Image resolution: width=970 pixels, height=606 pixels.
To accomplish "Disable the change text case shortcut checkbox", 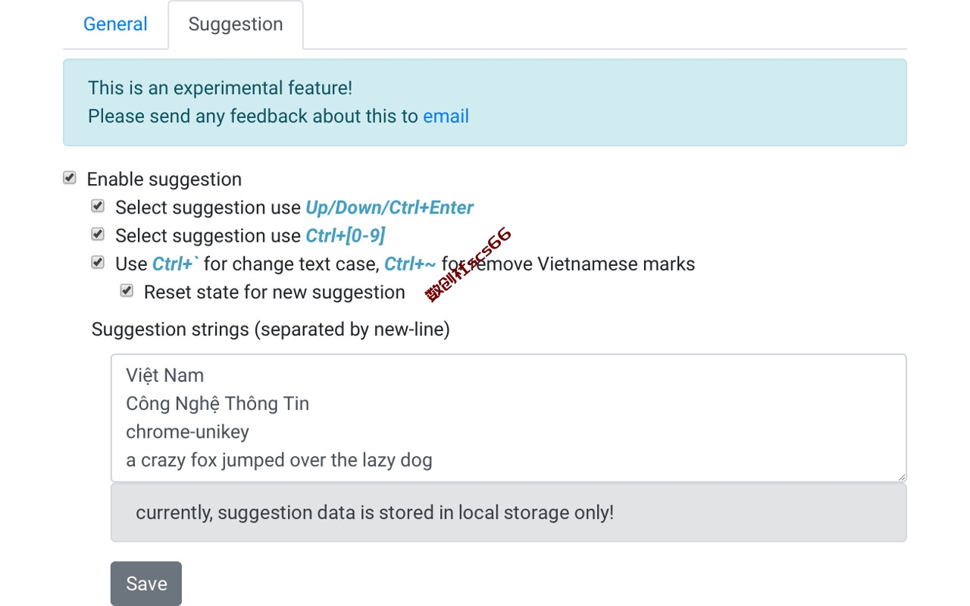I will pyautogui.click(x=98, y=263).
